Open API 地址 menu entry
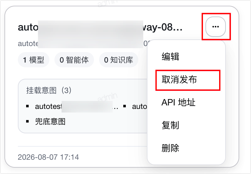The image size is (251, 174). click(x=178, y=102)
